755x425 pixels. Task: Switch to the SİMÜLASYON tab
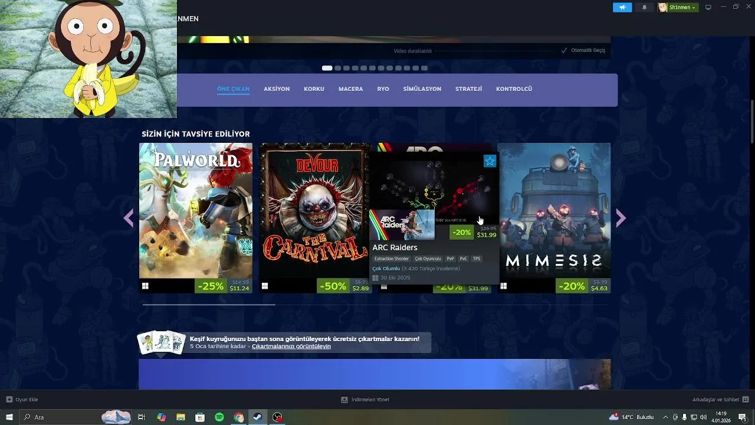(422, 89)
